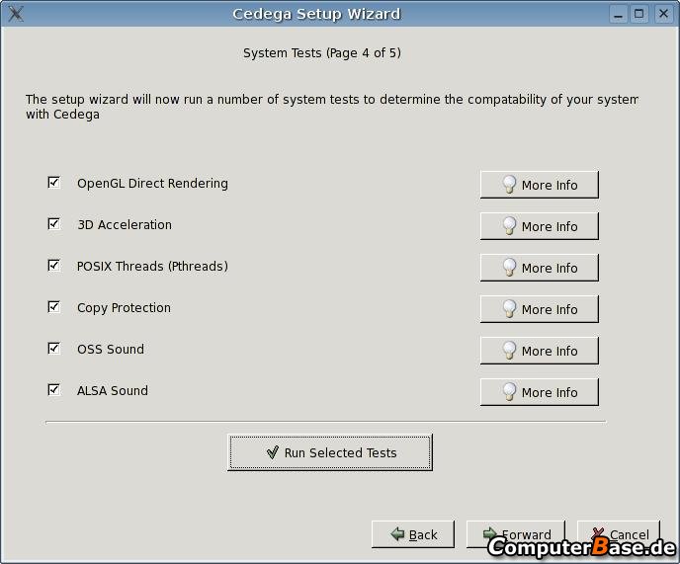Screen dimensions: 680x564
Task: Click the ALSA Sound label
Action: (x=113, y=390)
